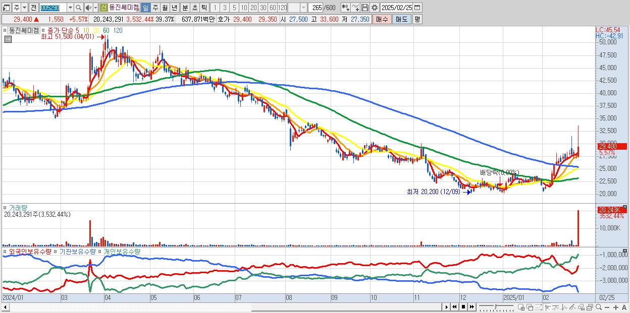Click the grid window layout icon
The width and height of the screenshot is (630, 313).
click(521, 307)
